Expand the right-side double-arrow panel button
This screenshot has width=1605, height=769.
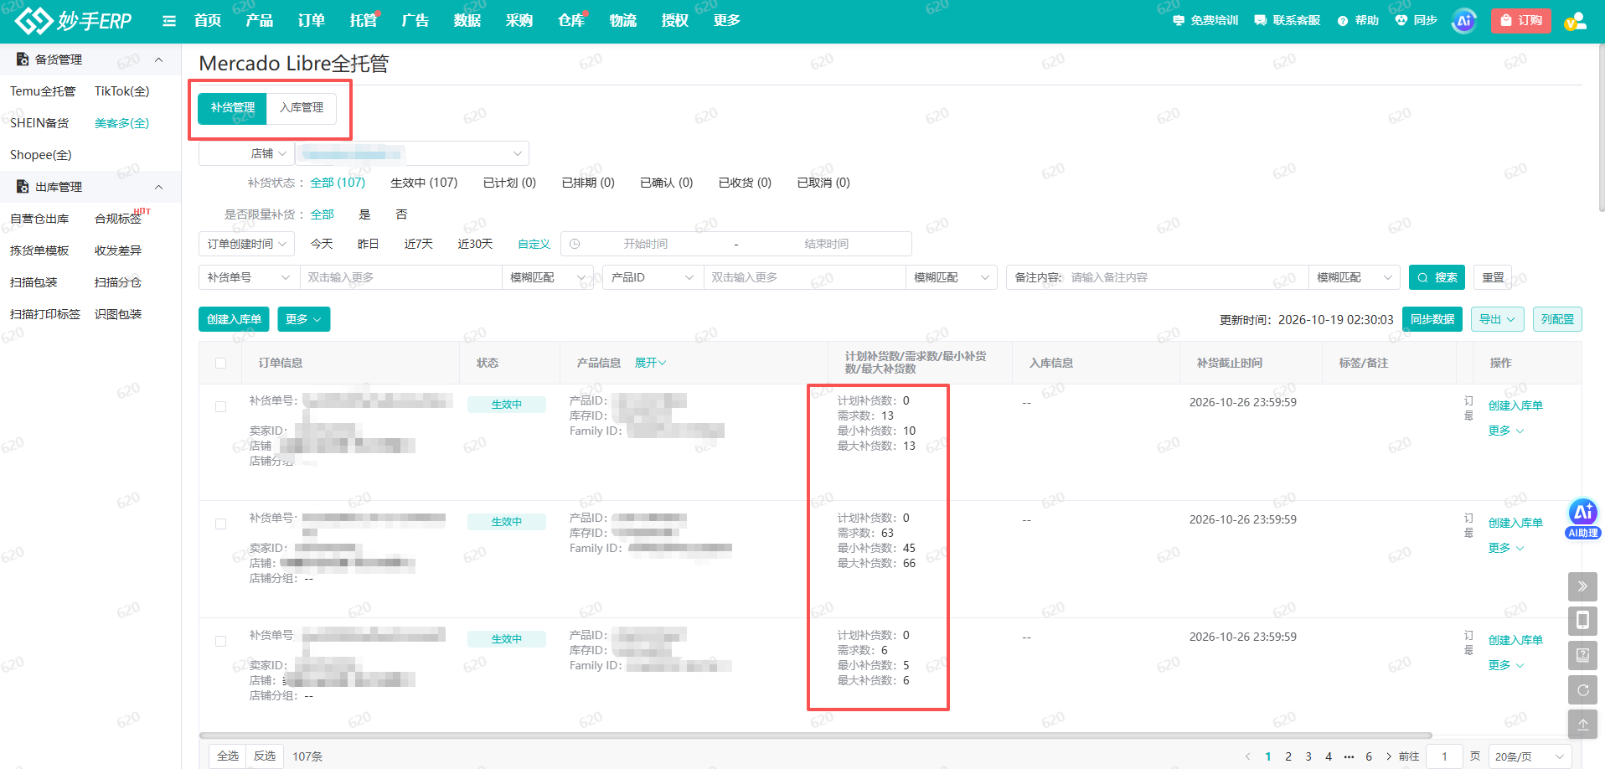point(1582,586)
